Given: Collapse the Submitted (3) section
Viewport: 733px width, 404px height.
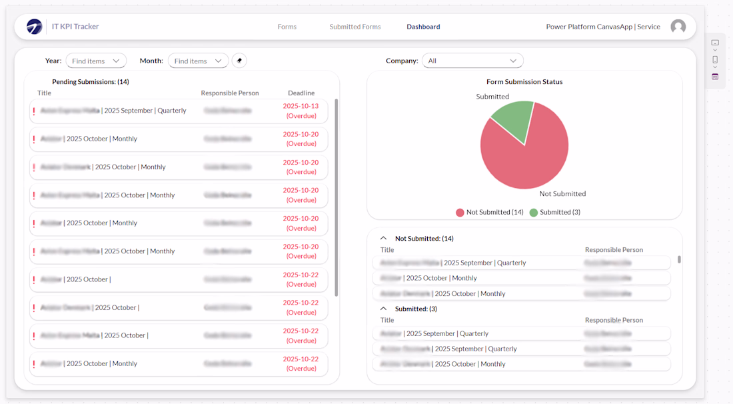Looking at the screenshot, I should [x=383, y=309].
